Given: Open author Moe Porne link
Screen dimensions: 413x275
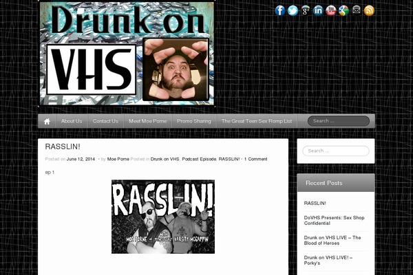Looking at the screenshot, I should click(x=118, y=159).
